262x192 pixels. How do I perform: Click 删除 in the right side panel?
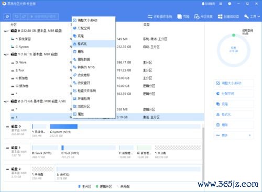coord(233,125)
